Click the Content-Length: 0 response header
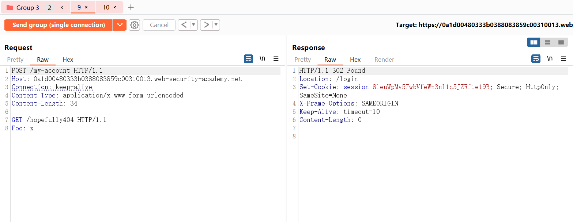573x222 pixels. point(330,120)
